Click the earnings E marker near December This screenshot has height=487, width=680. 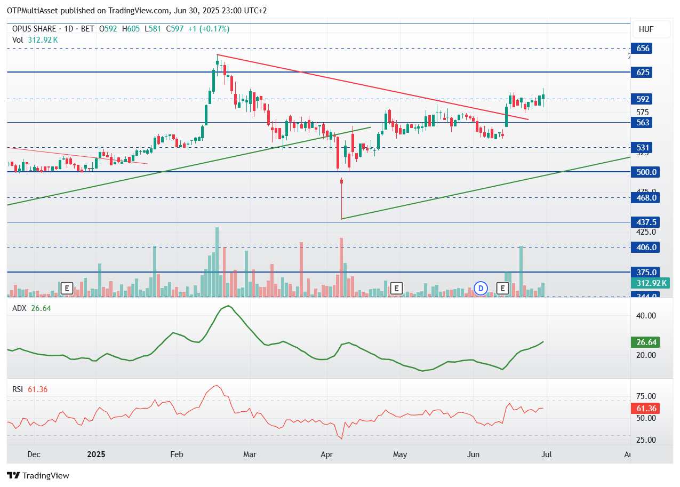coord(67,289)
